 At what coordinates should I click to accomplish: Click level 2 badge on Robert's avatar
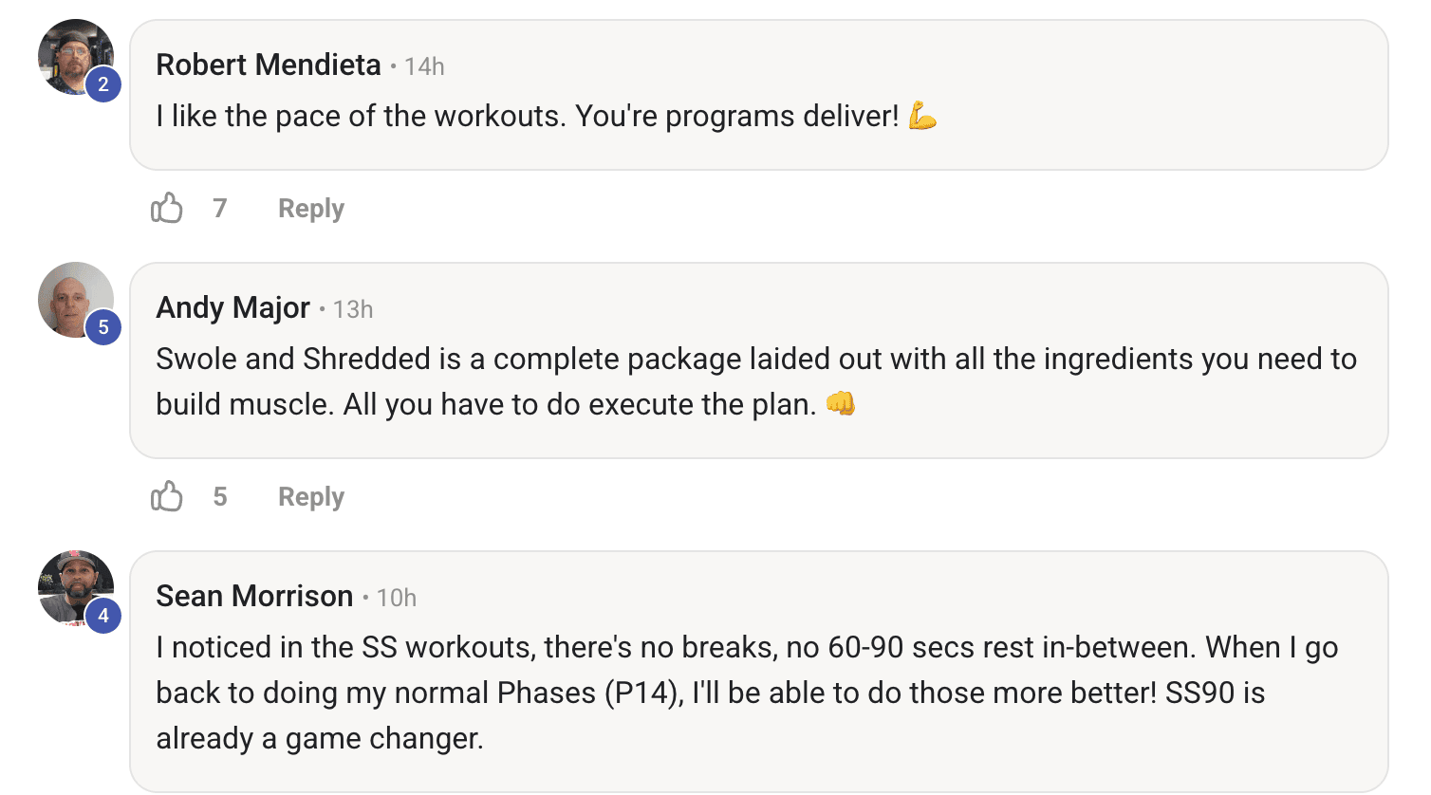[103, 84]
